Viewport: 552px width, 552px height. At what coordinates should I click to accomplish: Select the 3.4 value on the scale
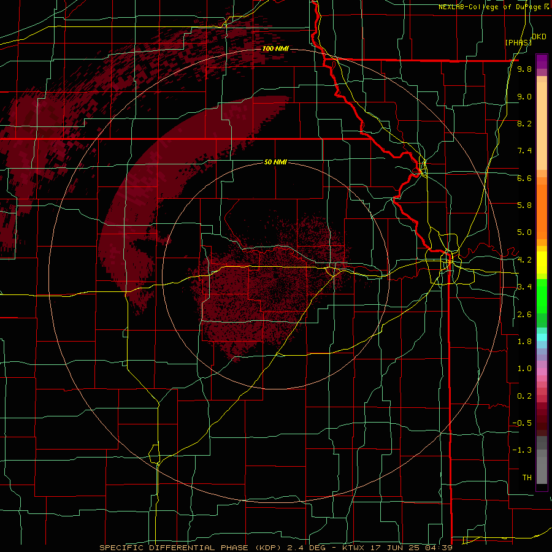pos(524,287)
